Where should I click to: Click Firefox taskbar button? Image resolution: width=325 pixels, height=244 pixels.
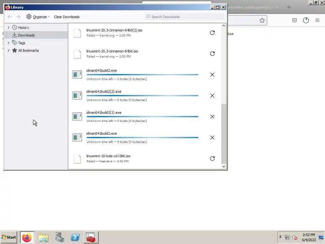tap(27, 237)
